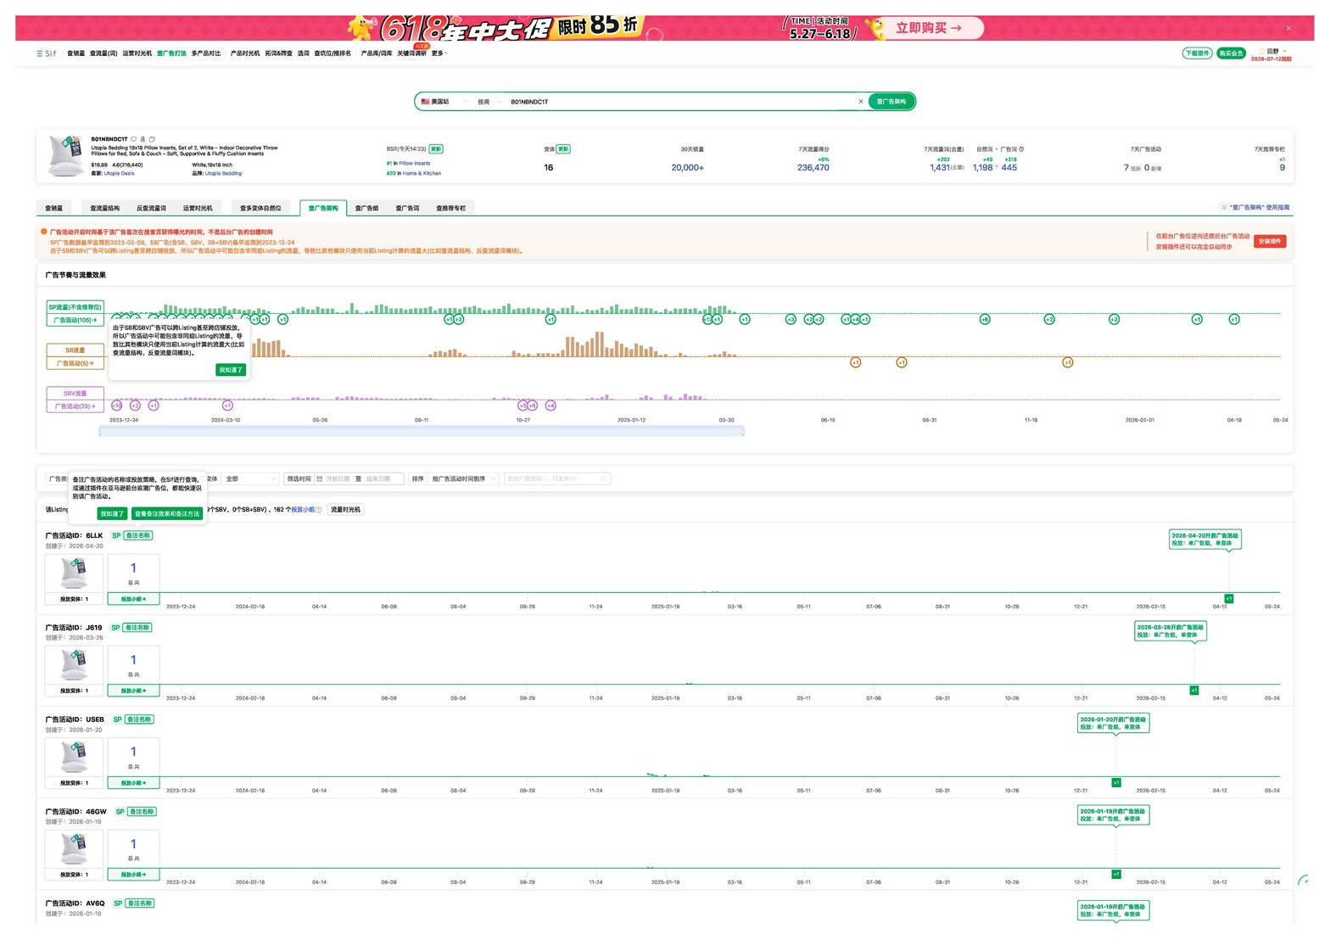This screenshot has height=940, width=1330.
Task: Toggle the SBV流量 chart series label
Action: [75, 394]
